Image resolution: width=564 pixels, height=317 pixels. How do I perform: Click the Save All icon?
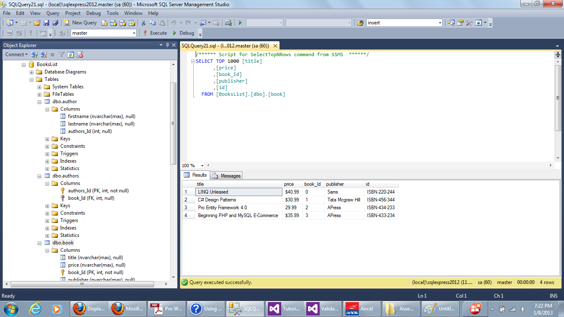coord(55,23)
